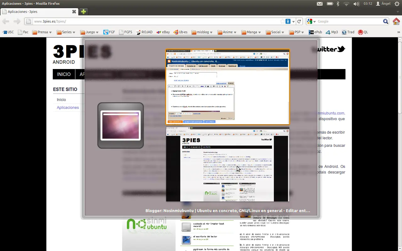
Task: Click the Firefox forward arrow button
Action: click(17, 21)
